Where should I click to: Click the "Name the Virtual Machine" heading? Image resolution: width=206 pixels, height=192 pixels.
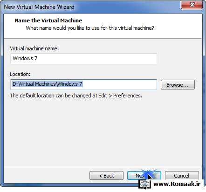click(48, 21)
